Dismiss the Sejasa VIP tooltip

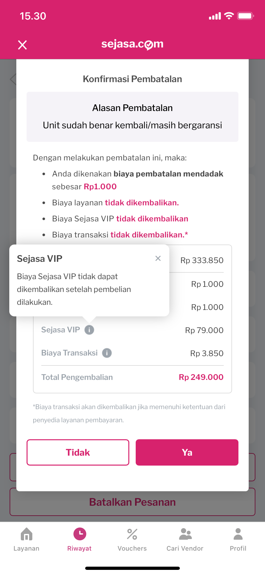coord(158,258)
